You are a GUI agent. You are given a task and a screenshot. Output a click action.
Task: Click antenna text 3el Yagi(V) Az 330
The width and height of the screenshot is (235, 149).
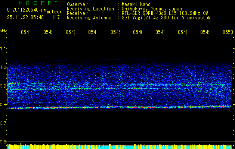146,18
